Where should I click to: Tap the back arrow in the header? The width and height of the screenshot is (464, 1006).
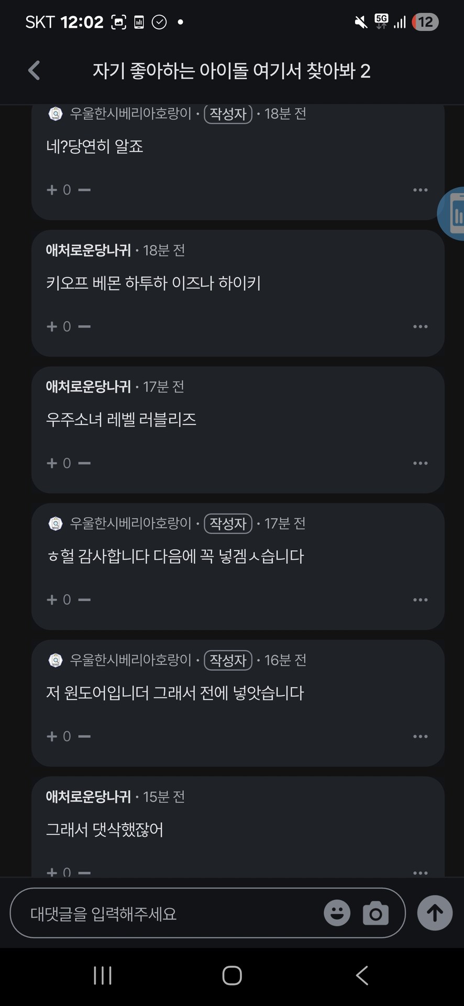pyautogui.click(x=35, y=70)
